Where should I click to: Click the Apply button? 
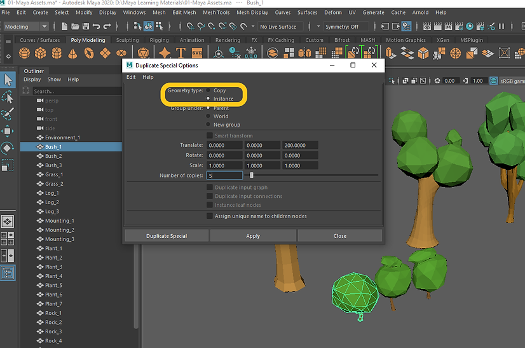click(253, 235)
